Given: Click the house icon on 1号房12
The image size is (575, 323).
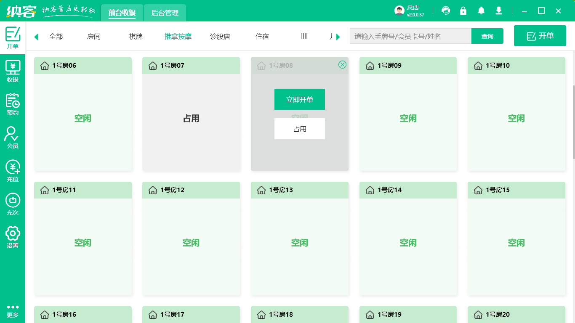Looking at the screenshot, I should click(153, 190).
